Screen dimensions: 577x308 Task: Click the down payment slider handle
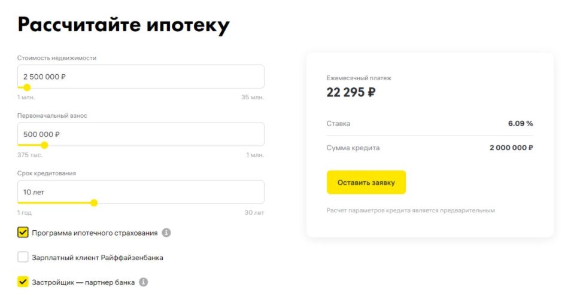[44, 145]
